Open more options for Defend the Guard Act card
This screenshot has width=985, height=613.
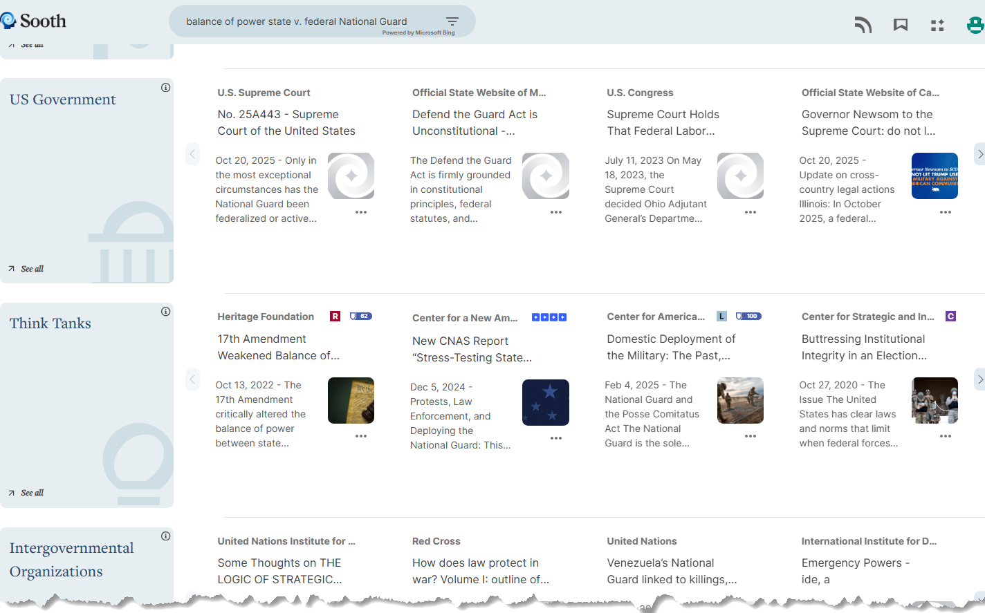[556, 212]
